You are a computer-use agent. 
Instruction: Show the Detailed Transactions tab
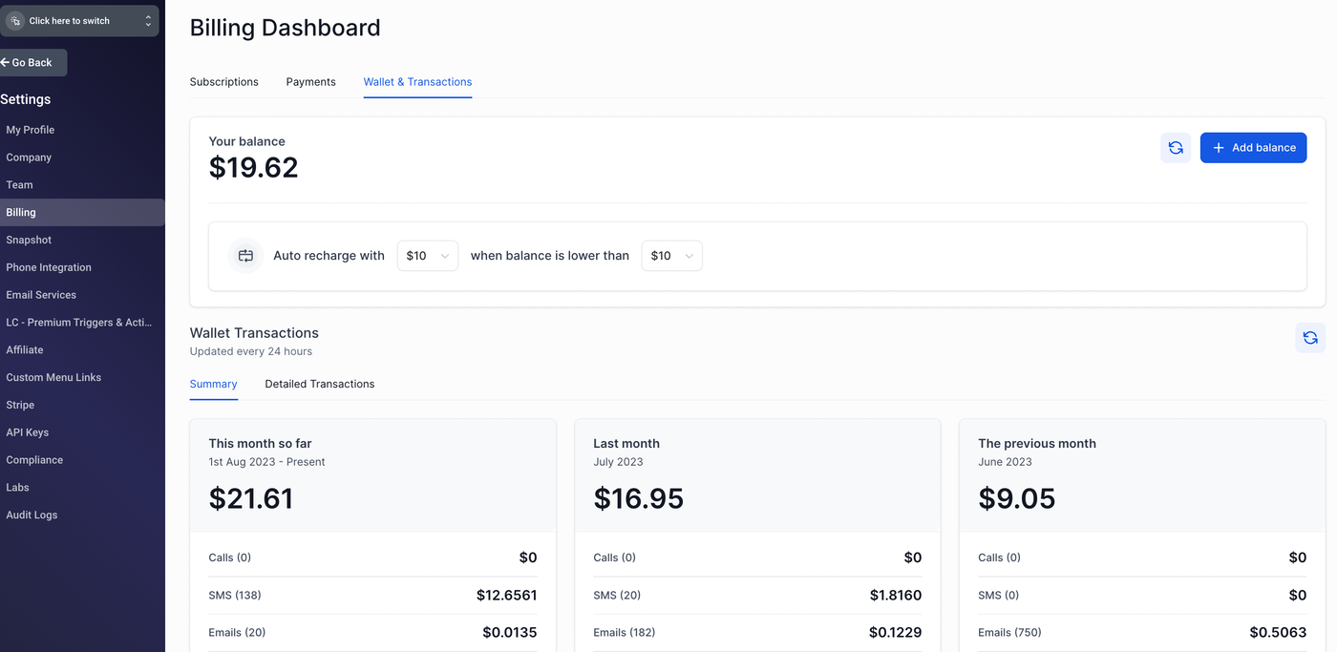point(319,384)
